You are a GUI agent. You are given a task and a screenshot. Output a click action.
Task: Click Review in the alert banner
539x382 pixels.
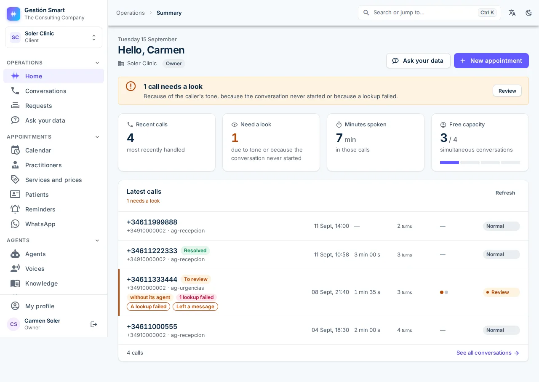point(507,91)
